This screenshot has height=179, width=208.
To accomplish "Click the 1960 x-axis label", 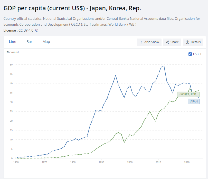I will [x=16, y=162].
